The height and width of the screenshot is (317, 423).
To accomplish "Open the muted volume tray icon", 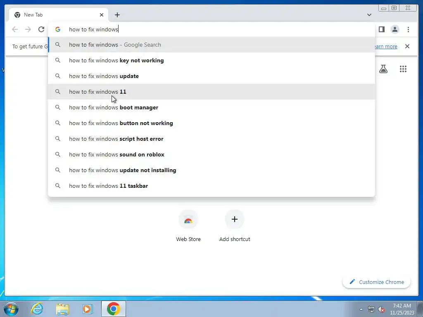I will tap(381, 309).
